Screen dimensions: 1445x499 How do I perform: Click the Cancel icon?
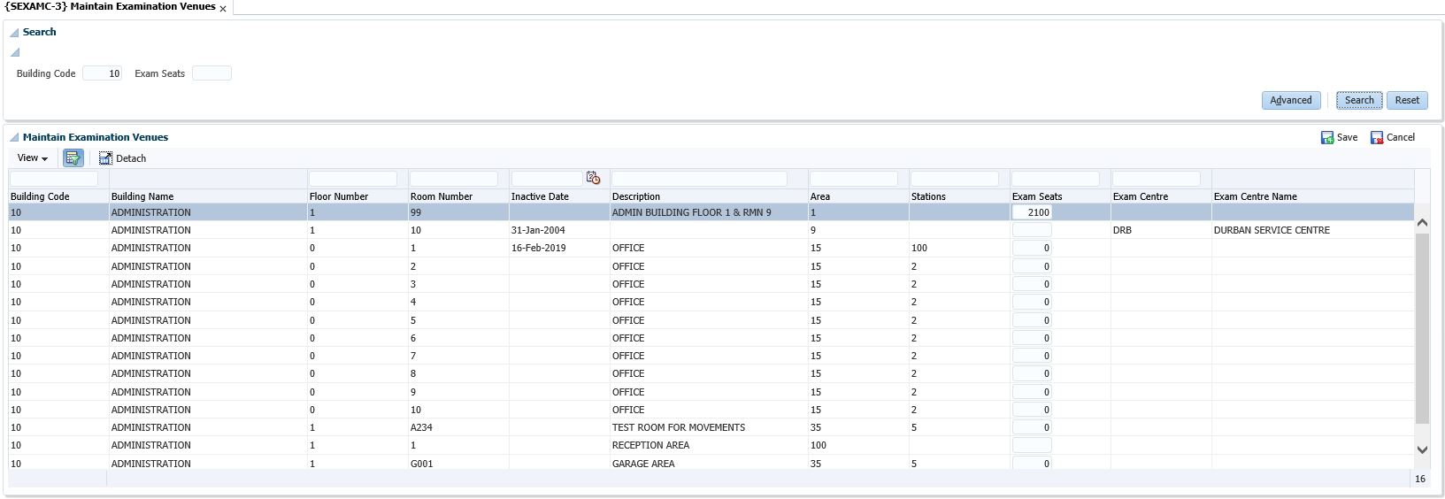pyautogui.click(x=1377, y=138)
